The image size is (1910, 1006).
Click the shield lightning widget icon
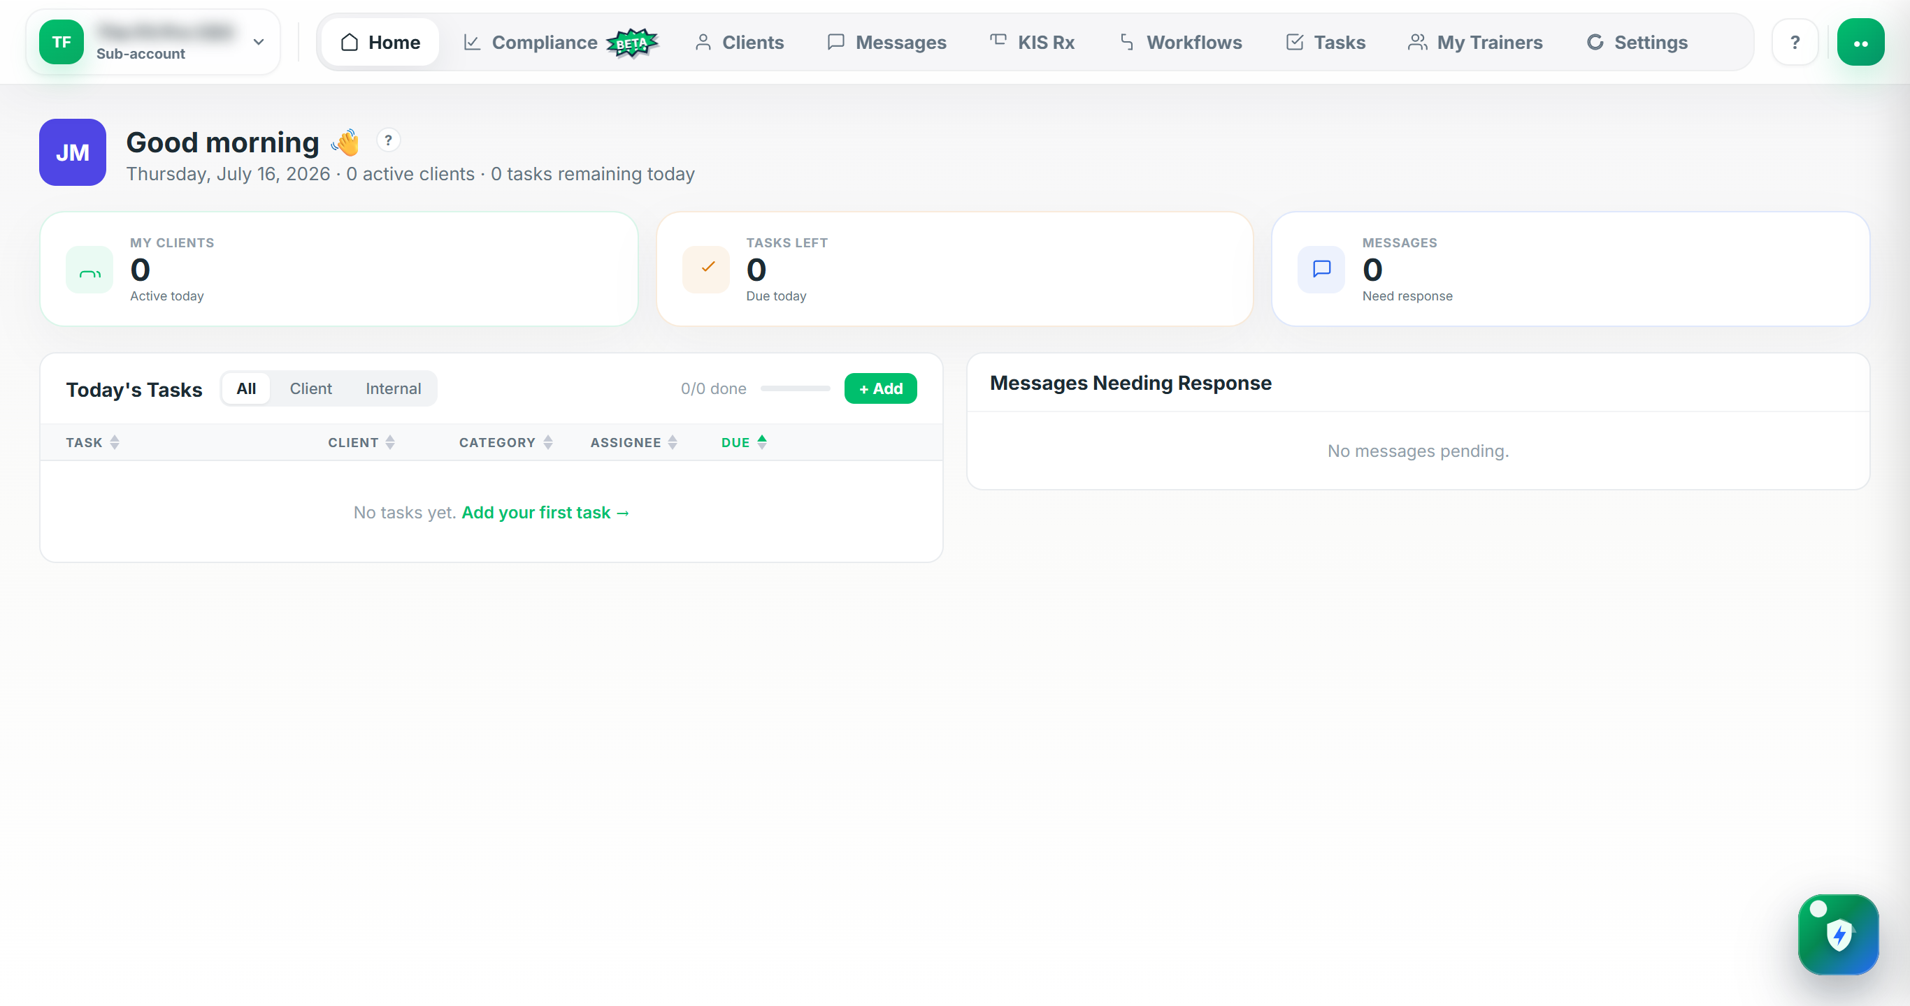click(x=1838, y=933)
